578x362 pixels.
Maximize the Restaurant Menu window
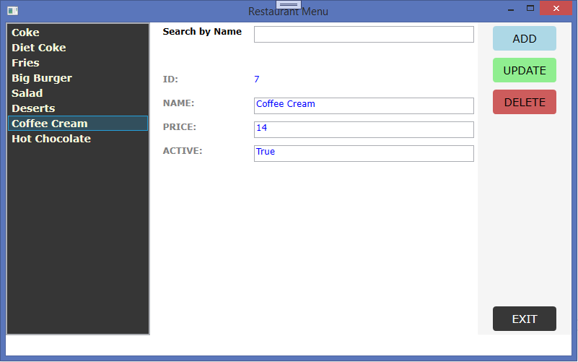(530, 8)
